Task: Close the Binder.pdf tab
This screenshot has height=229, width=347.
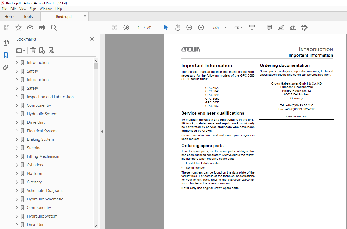Action: [85, 16]
